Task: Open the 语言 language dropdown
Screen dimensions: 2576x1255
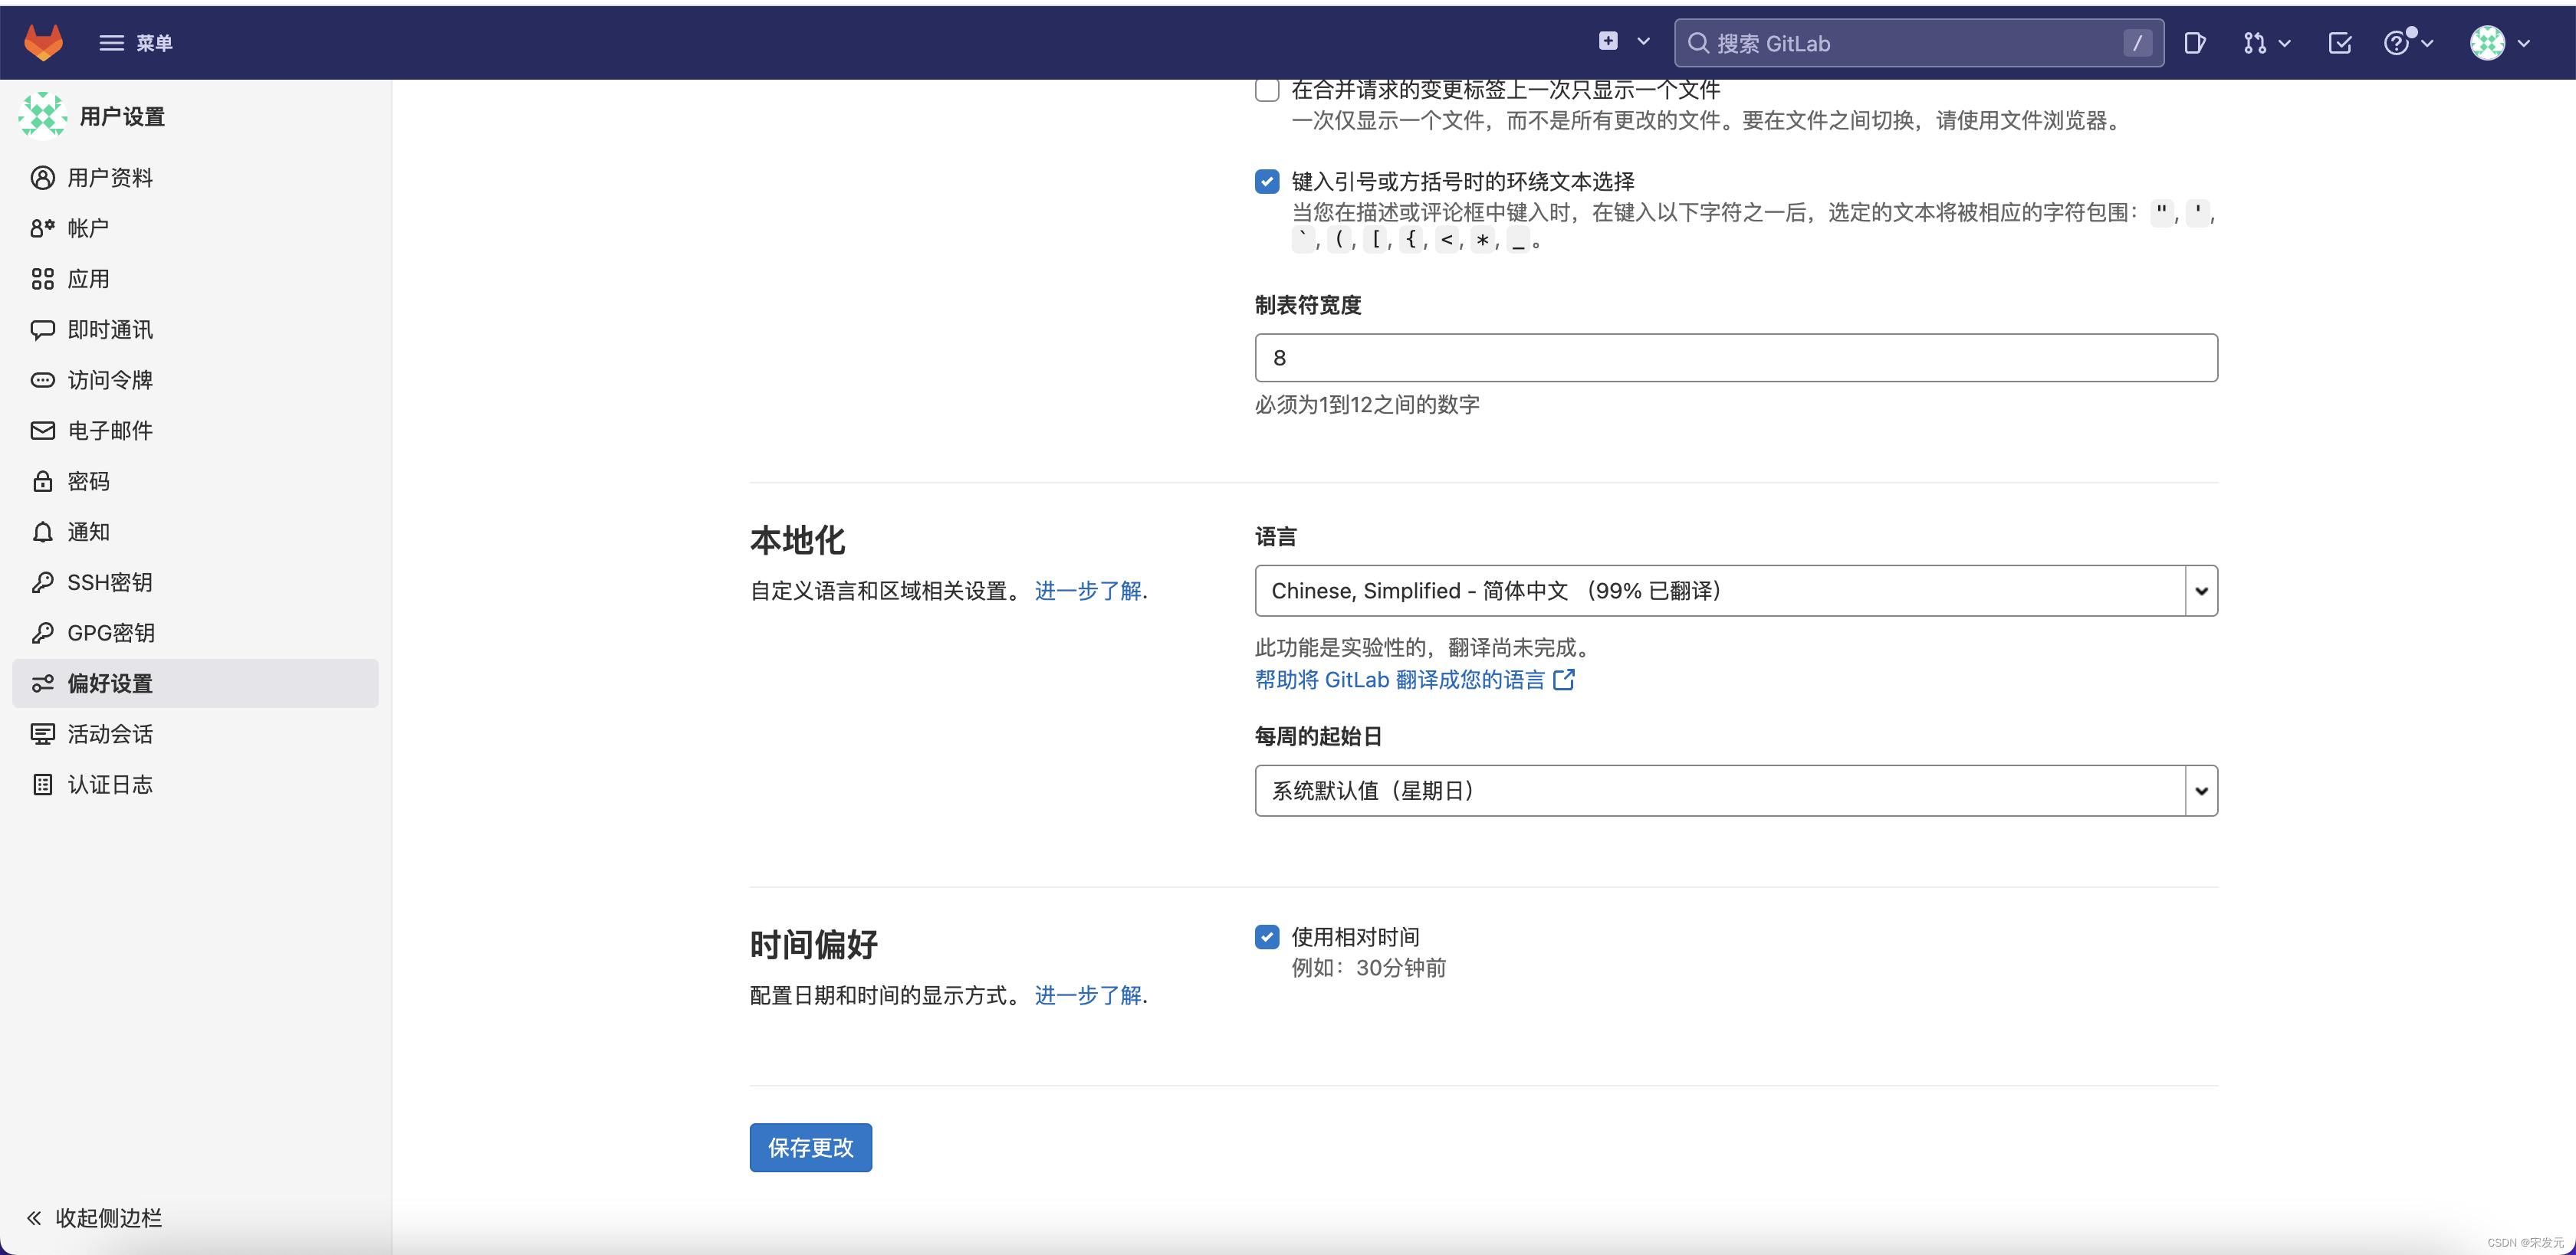Action: point(1736,591)
